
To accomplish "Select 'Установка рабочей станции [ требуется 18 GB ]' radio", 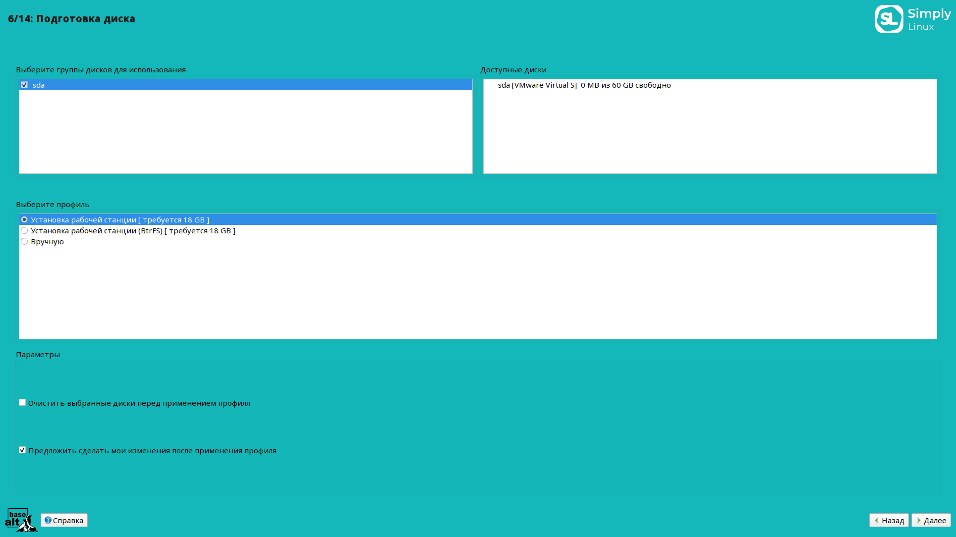I will 24,219.
